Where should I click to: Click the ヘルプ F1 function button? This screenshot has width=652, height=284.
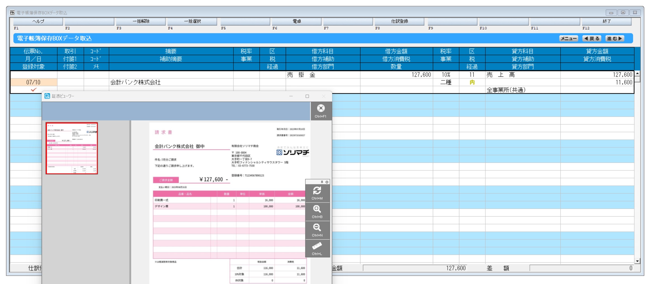point(38,21)
